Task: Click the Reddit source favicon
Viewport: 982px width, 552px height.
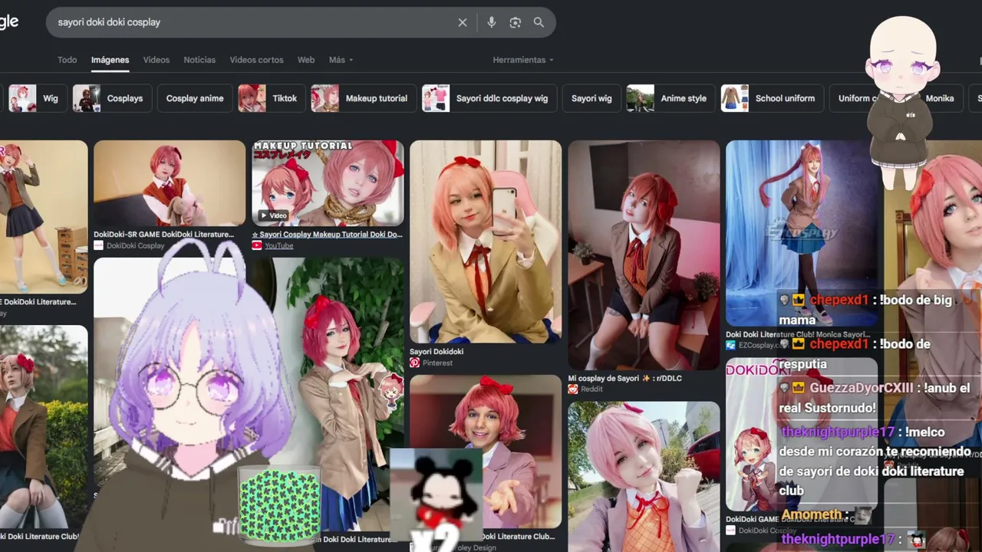Action: [572, 389]
